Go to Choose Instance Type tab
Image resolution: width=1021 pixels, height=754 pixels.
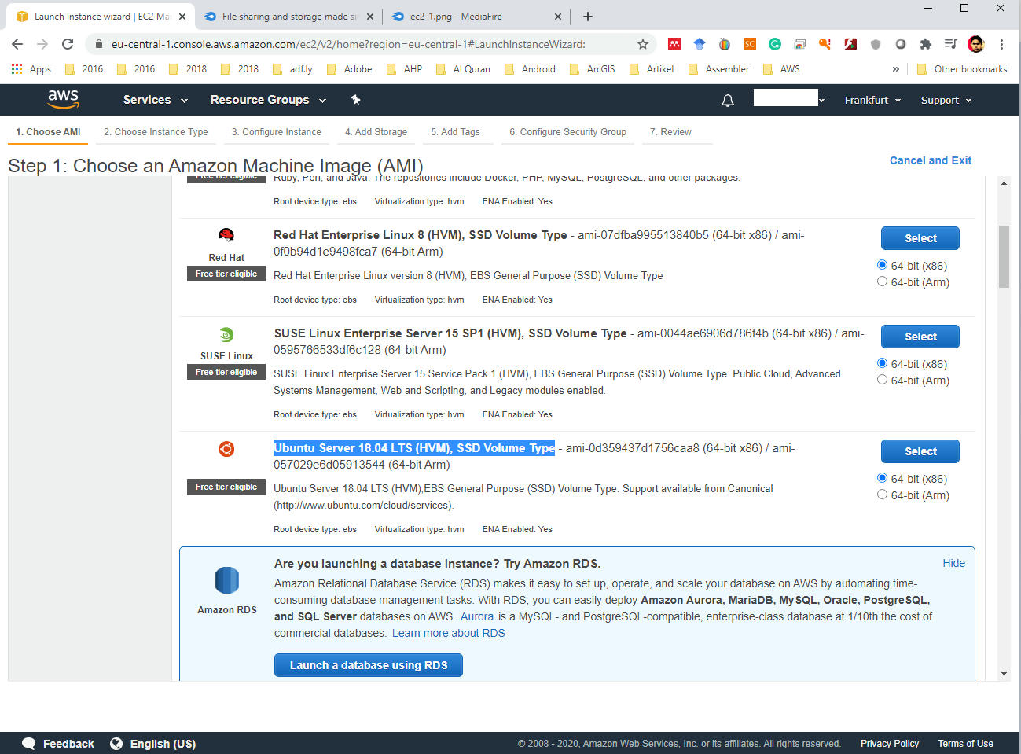156,132
